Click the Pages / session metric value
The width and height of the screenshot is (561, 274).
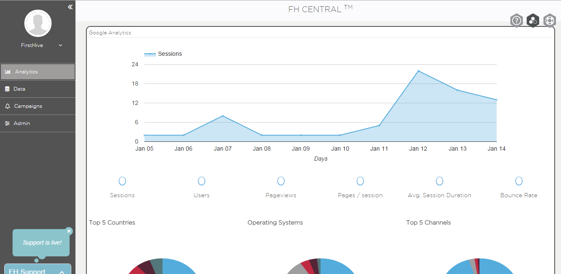pyautogui.click(x=360, y=181)
